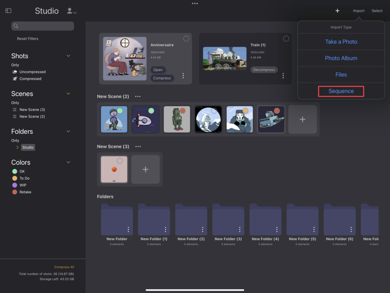Open New Scene (3) more options
Viewport: 390px width, 293px height.
(138, 146)
